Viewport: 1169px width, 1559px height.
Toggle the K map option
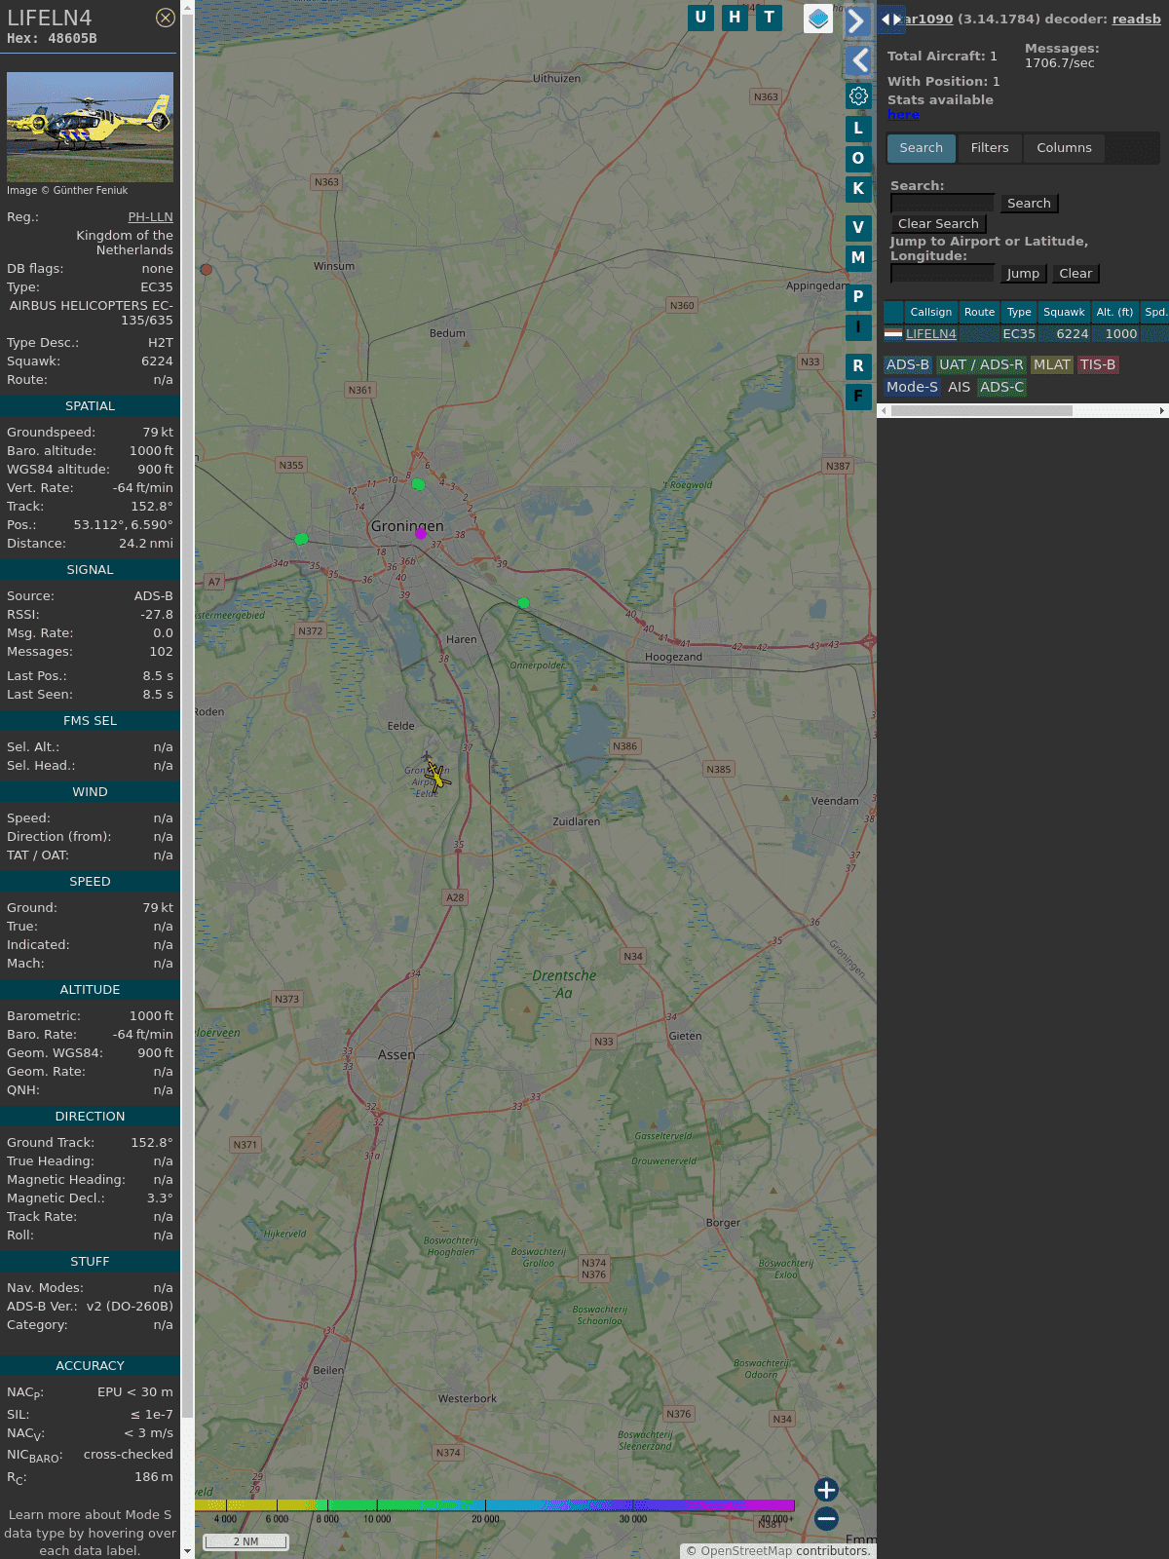858,189
